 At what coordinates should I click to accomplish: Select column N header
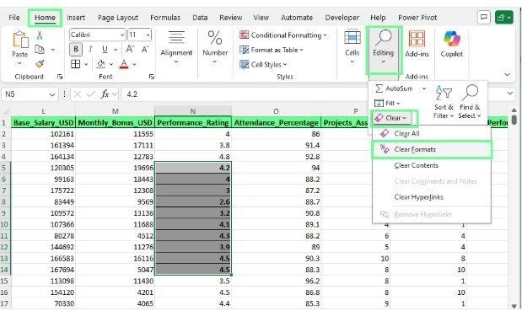193,111
